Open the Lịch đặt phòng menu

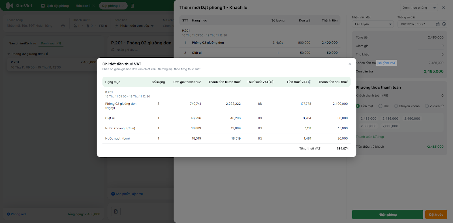pos(55,6)
